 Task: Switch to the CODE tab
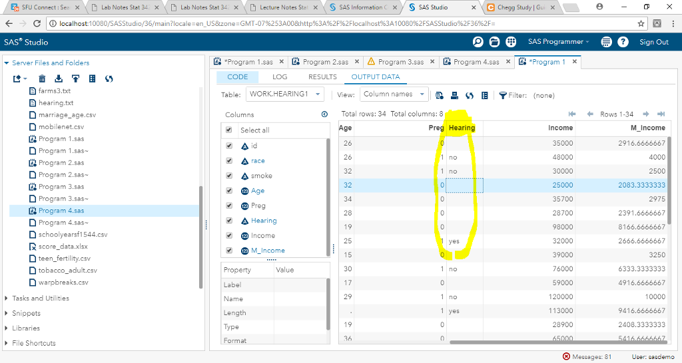[x=238, y=77]
